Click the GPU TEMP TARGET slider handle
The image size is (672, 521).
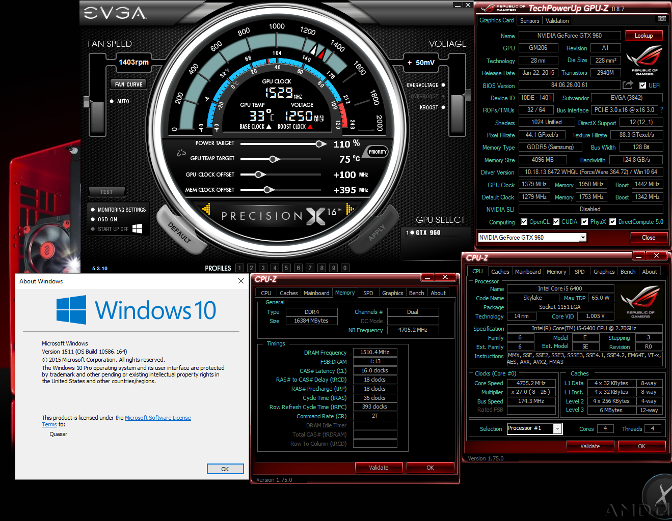274,159
